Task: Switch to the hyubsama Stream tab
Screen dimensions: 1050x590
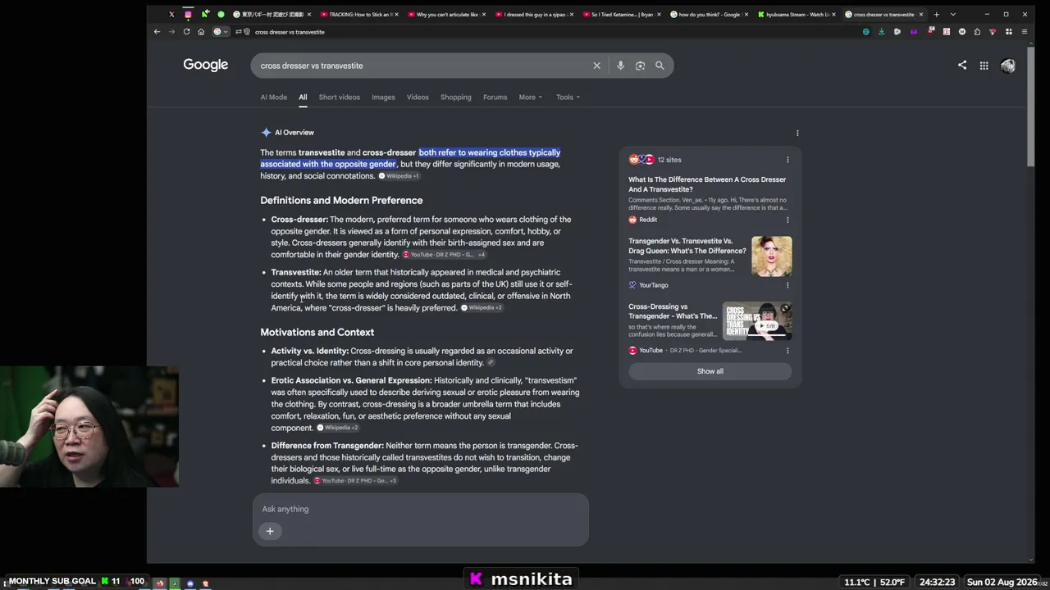Action: pos(797,14)
